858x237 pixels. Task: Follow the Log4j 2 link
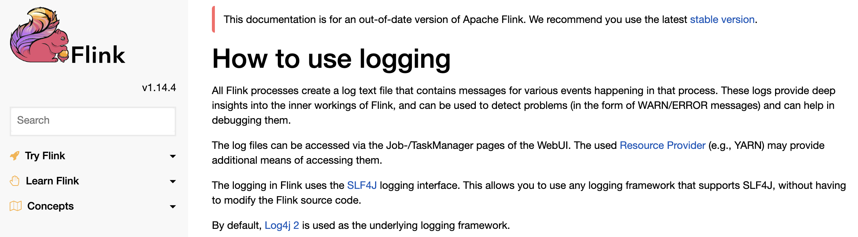click(x=283, y=225)
